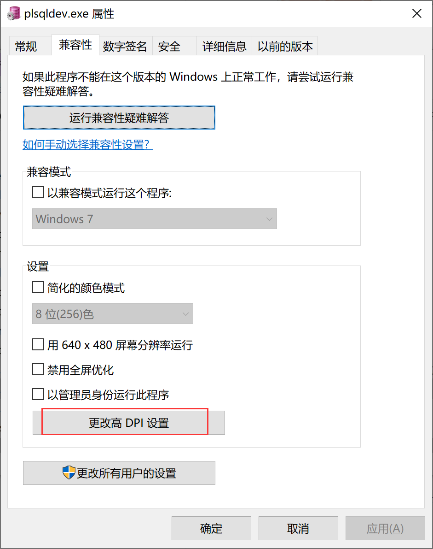This screenshot has width=433, height=549.
Task: Open 如何手动选择兼容性设置 help link
Action: (x=87, y=145)
